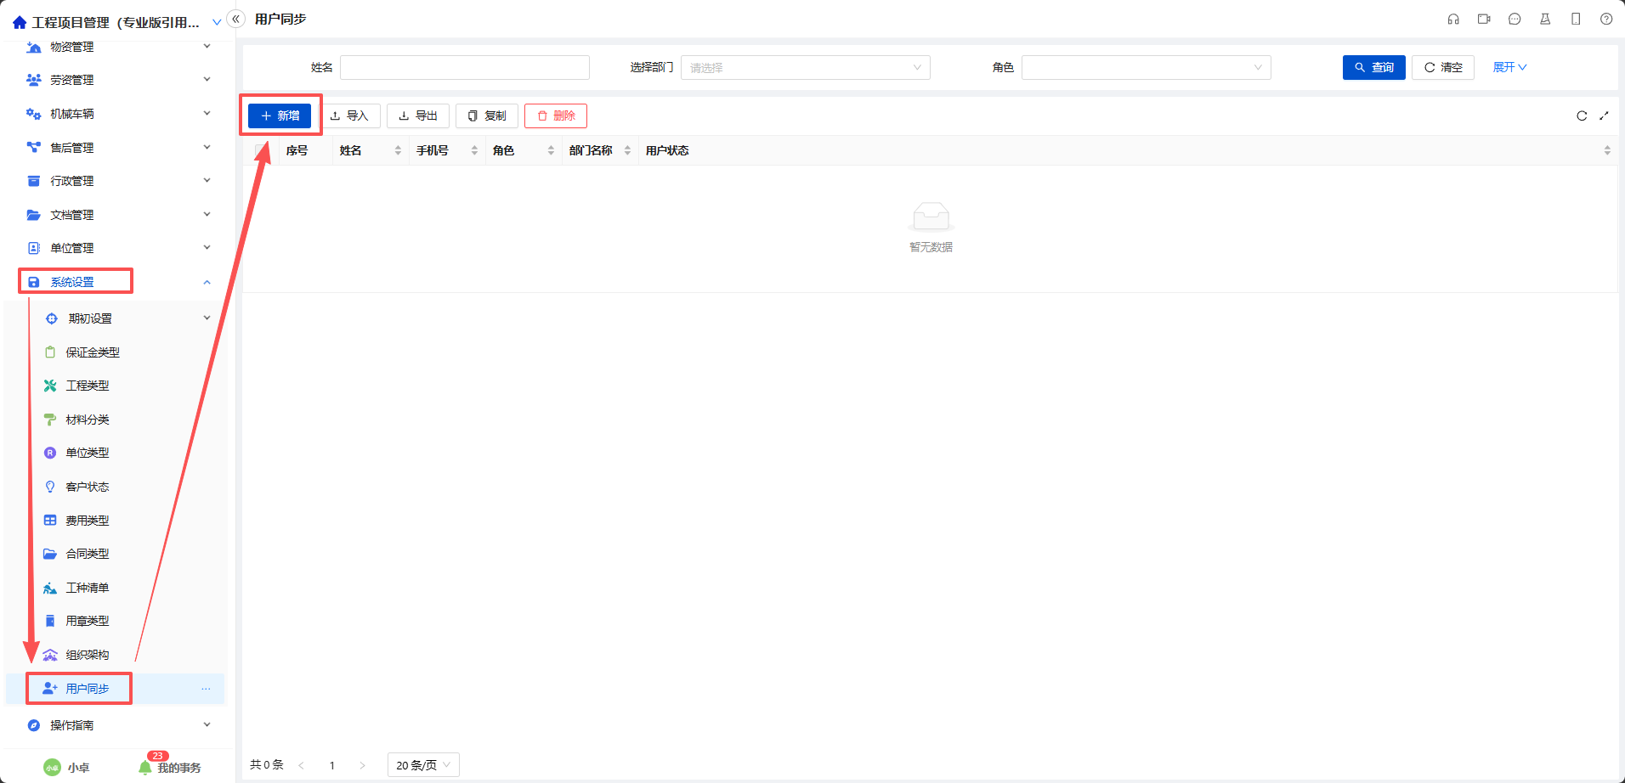This screenshot has height=783, width=1625.
Task: Open the more options dots on 用户同步
Action: click(x=206, y=689)
